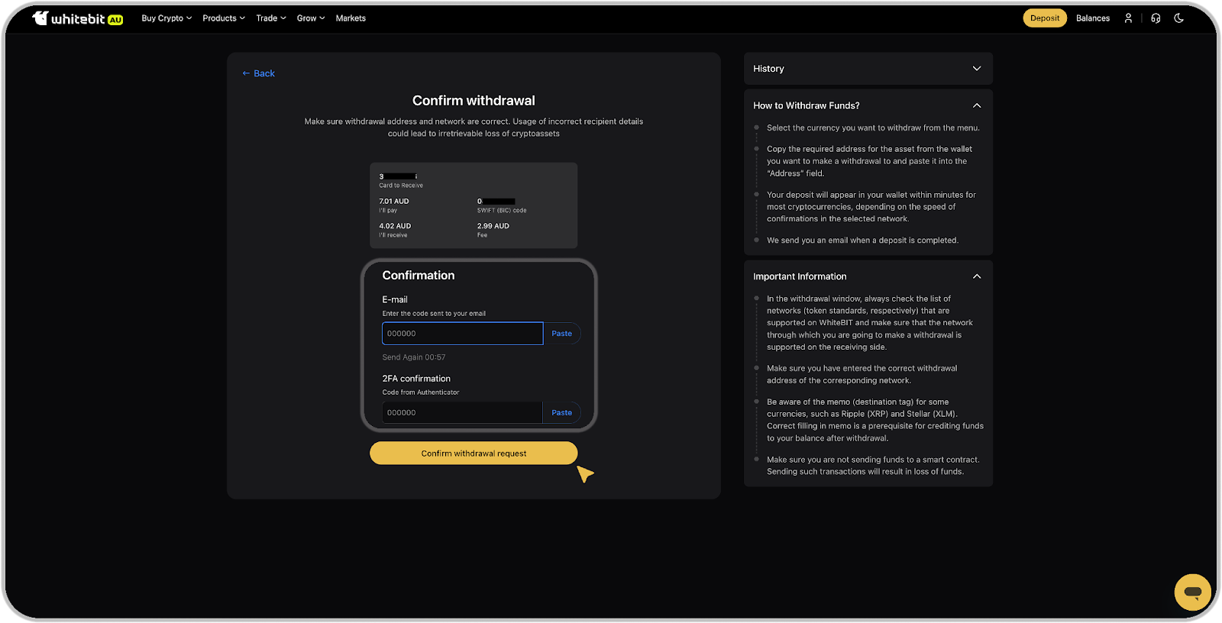Expand the History panel
1222x623 pixels.
click(976, 69)
